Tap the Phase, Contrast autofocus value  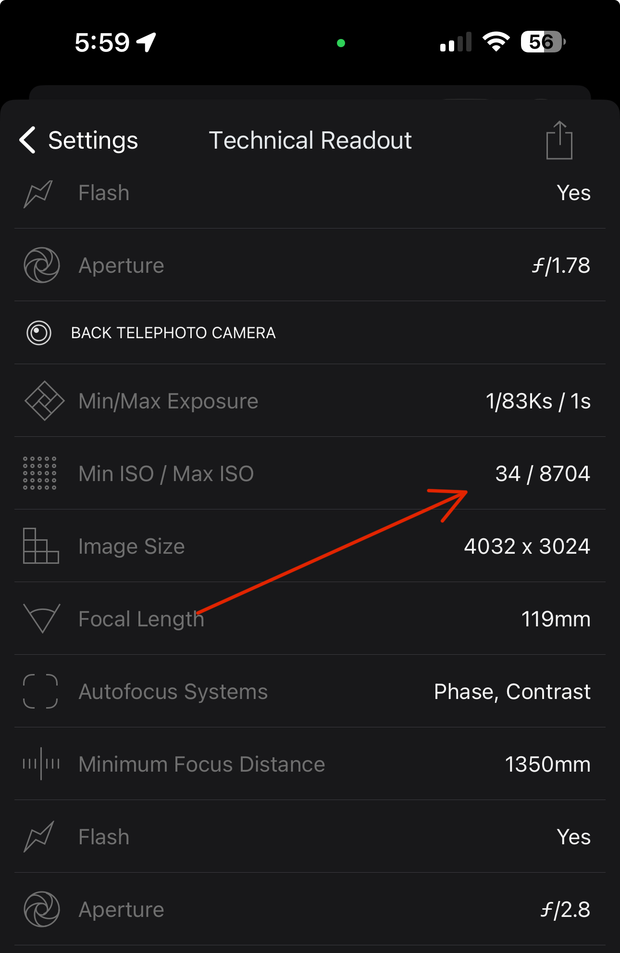[x=512, y=692]
